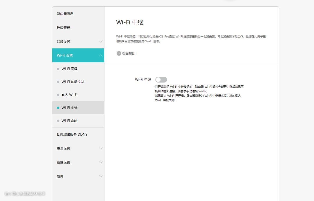Click the question mark help icon
This screenshot has height=201, width=314.
point(119,53)
